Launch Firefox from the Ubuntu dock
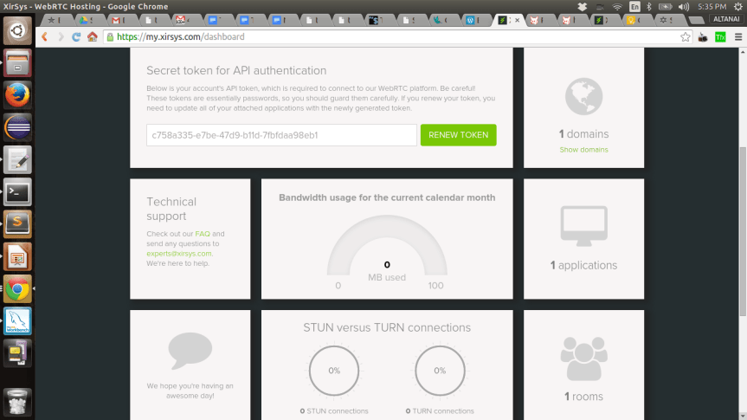Viewport: 747px width, 420px height. pyautogui.click(x=17, y=94)
